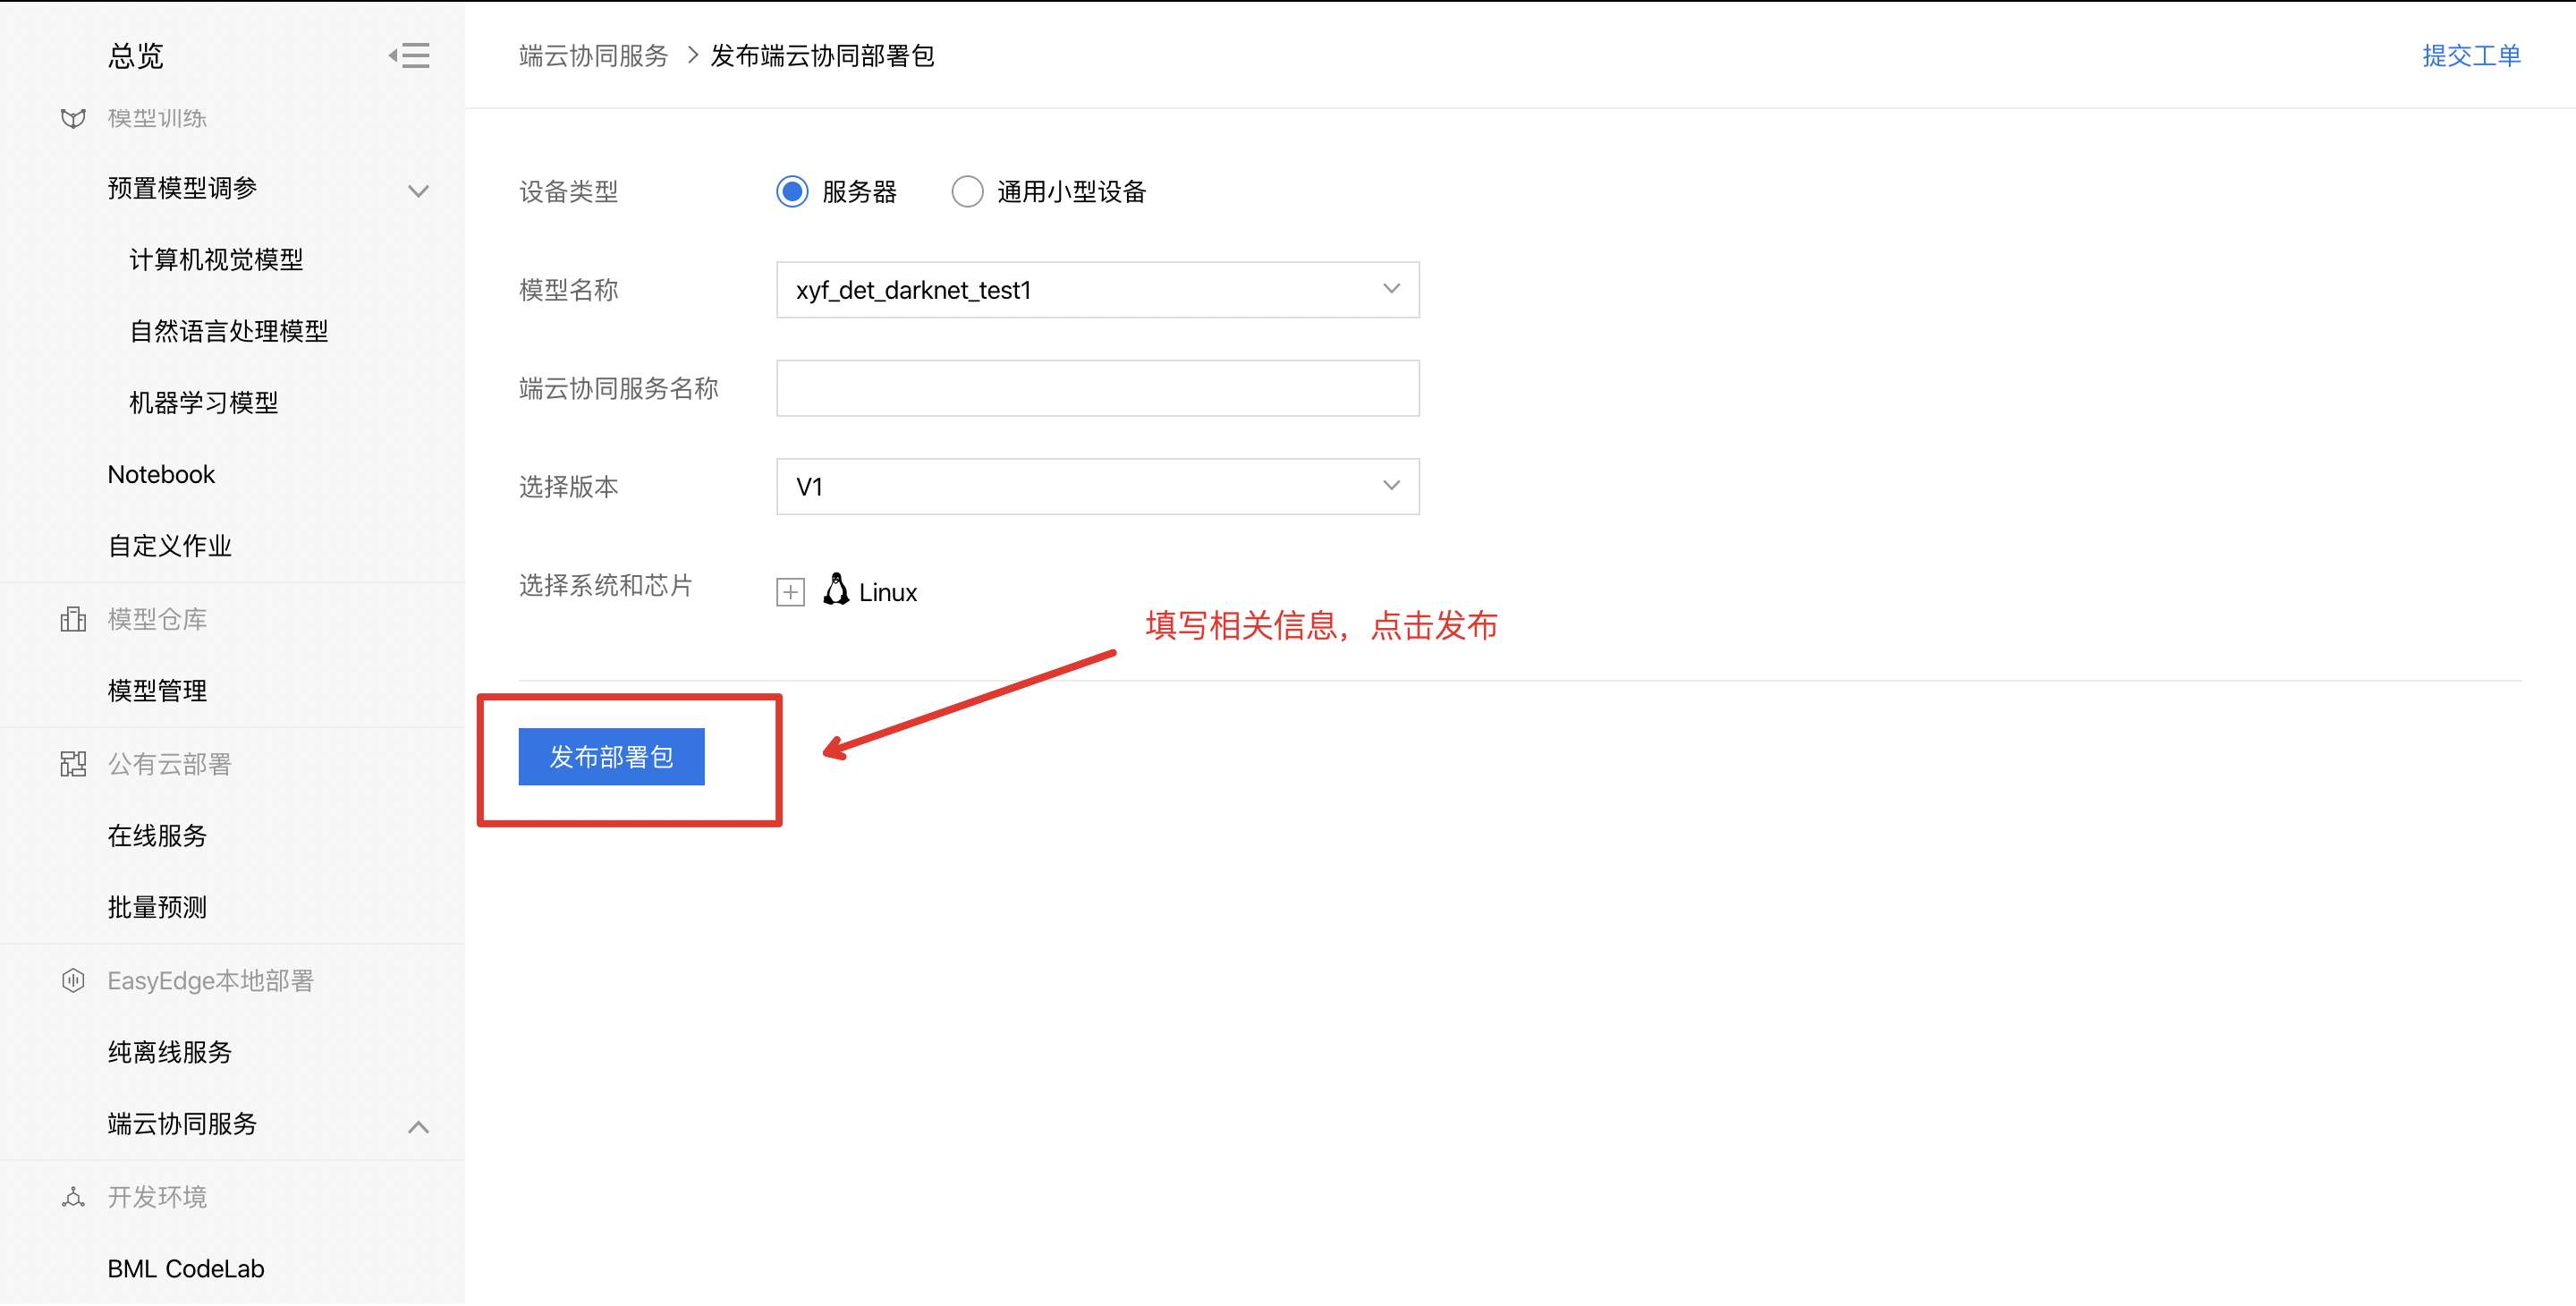Click the 选择系统和芯片 field label
Viewport: 2576px width, 1306px height.
click(606, 585)
